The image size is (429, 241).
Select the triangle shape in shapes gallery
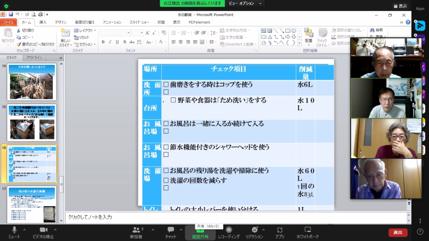tap(270, 37)
